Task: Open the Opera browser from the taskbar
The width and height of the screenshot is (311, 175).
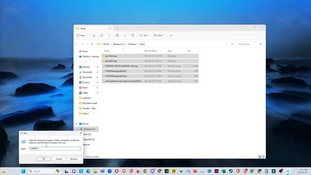Action: [x=117, y=171]
